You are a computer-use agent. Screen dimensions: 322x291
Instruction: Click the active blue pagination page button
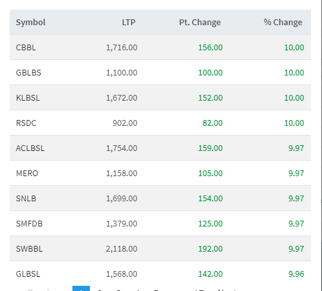tap(81, 288)
